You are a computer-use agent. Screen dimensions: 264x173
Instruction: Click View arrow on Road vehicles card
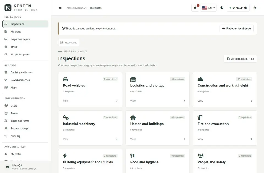click(x=116, y=101)
